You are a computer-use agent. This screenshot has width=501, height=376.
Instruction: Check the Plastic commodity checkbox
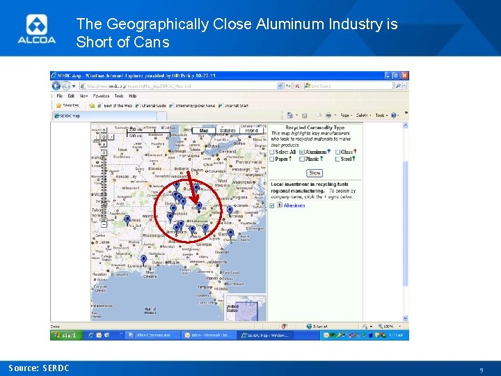click(x=302, y=159)
